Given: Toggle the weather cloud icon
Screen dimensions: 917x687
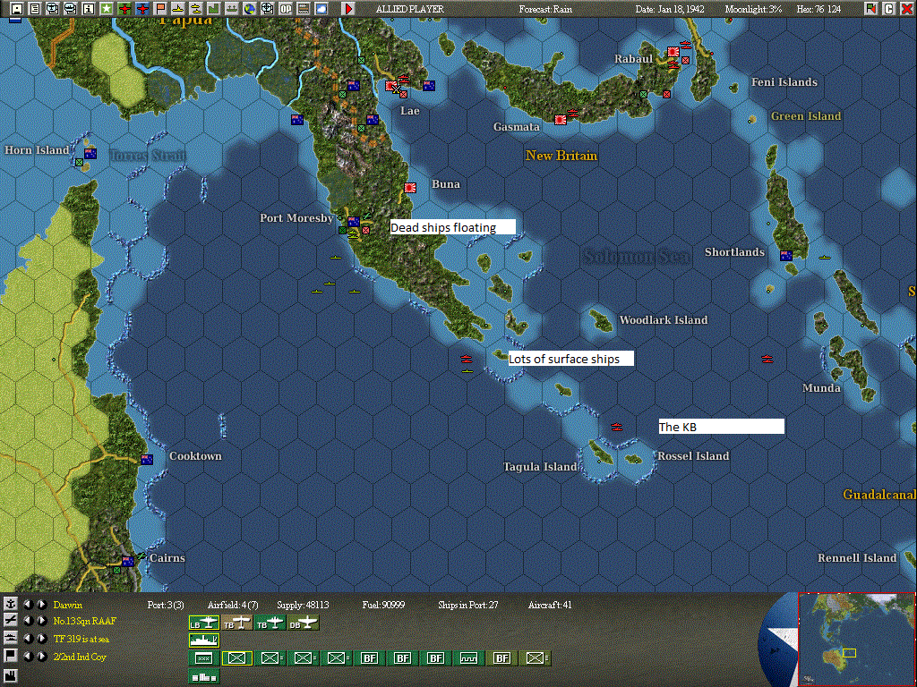Looking at the screenshot, I should click(x=321, y=9).
